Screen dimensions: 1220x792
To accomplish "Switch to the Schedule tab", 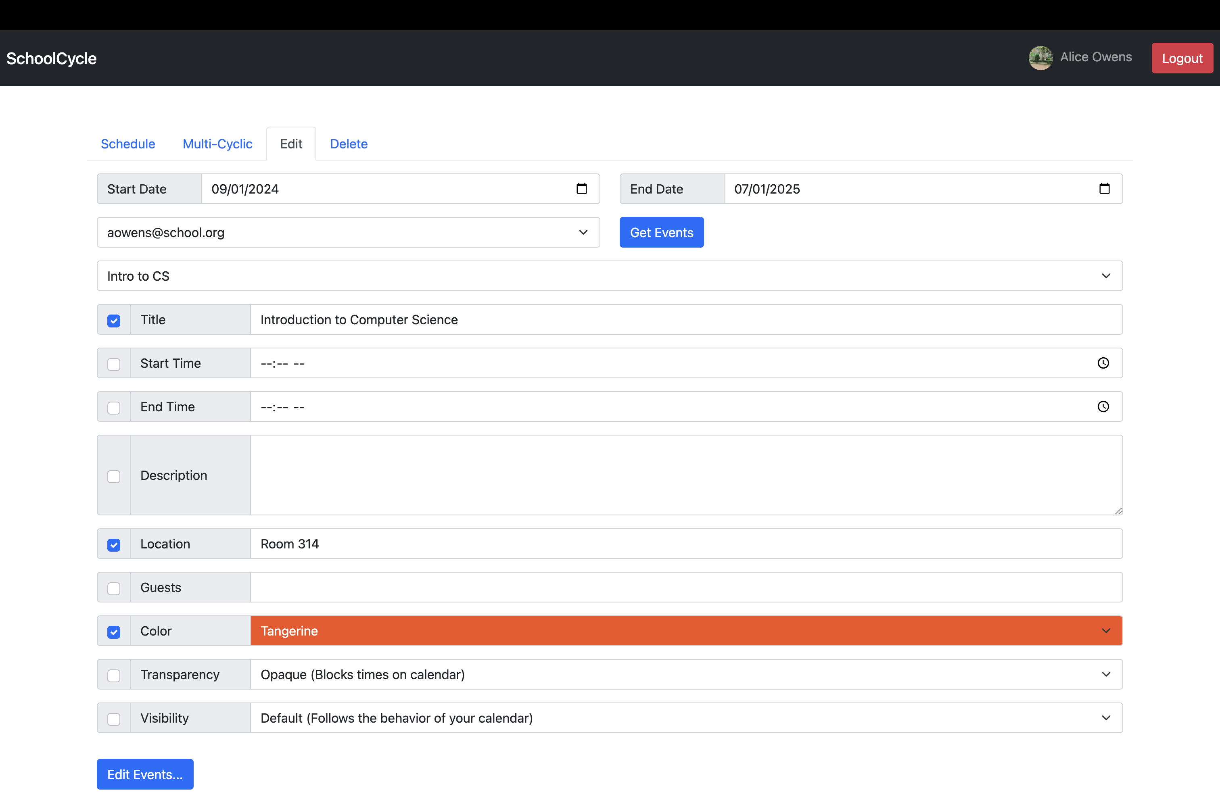I will (x=127, y=144).
